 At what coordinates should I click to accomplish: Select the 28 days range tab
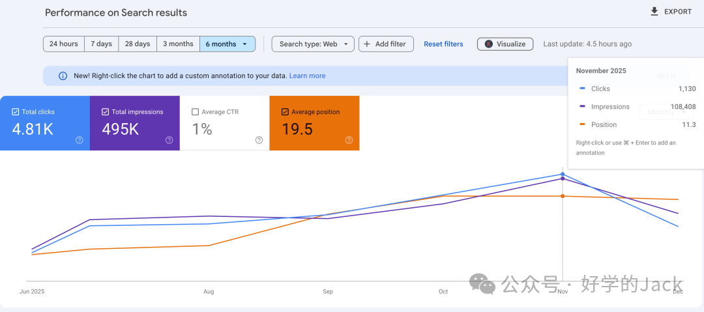pyautogui.click(x=138, y=44)
